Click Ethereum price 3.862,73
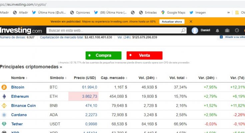The height and width of the screenshot is (133, 245). pos(90,96)
